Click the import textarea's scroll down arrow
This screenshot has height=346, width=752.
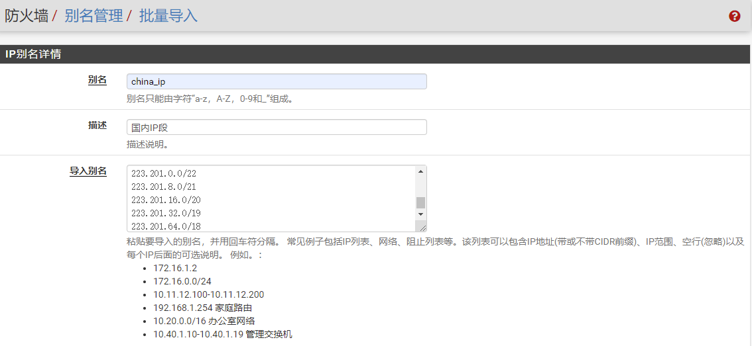[x=420, y=214]
